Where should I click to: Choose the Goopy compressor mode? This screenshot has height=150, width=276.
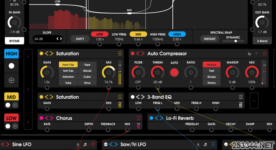(x=211, y=76)
